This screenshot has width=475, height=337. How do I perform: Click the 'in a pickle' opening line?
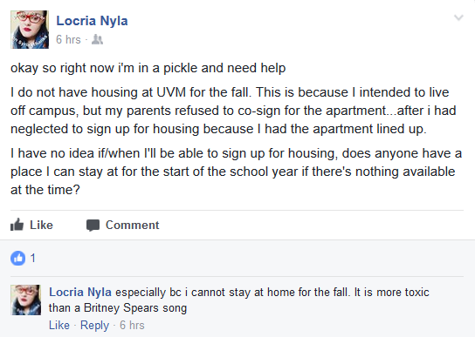[x=148, y=68]
